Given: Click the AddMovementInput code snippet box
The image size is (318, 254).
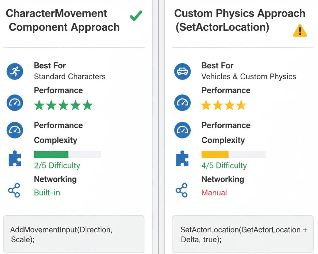Looking at the screenshot, I should point(74,234).
